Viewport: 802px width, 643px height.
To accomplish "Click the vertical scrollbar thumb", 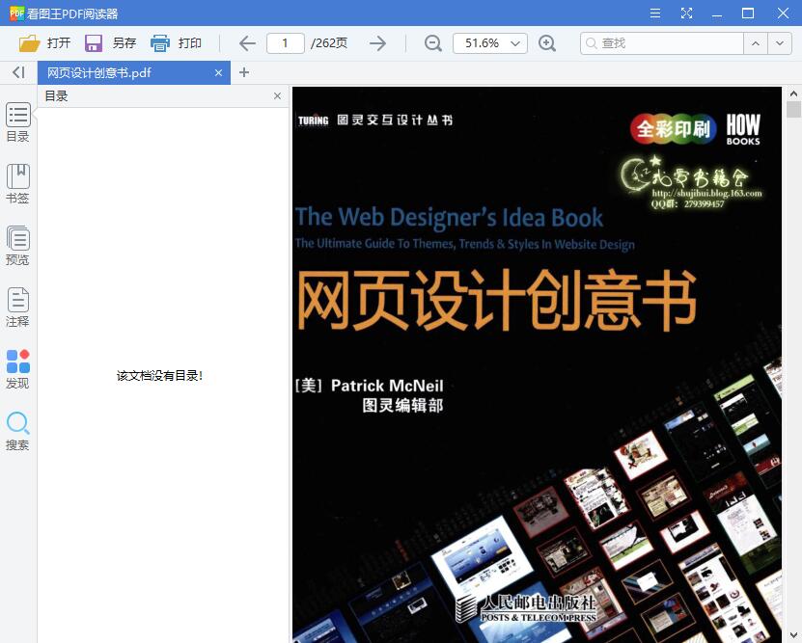I will point(793,109).
